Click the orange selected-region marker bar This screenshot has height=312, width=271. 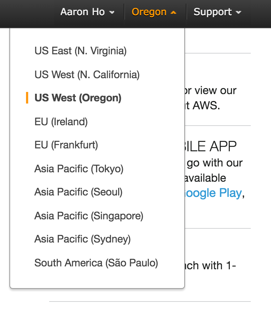pyautogui.click(x=27, y=98)
